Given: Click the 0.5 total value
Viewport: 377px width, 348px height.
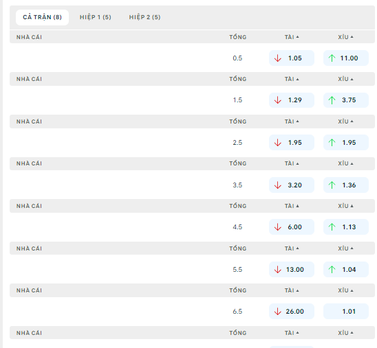Looking at the screenshot, I should (237, 58).
